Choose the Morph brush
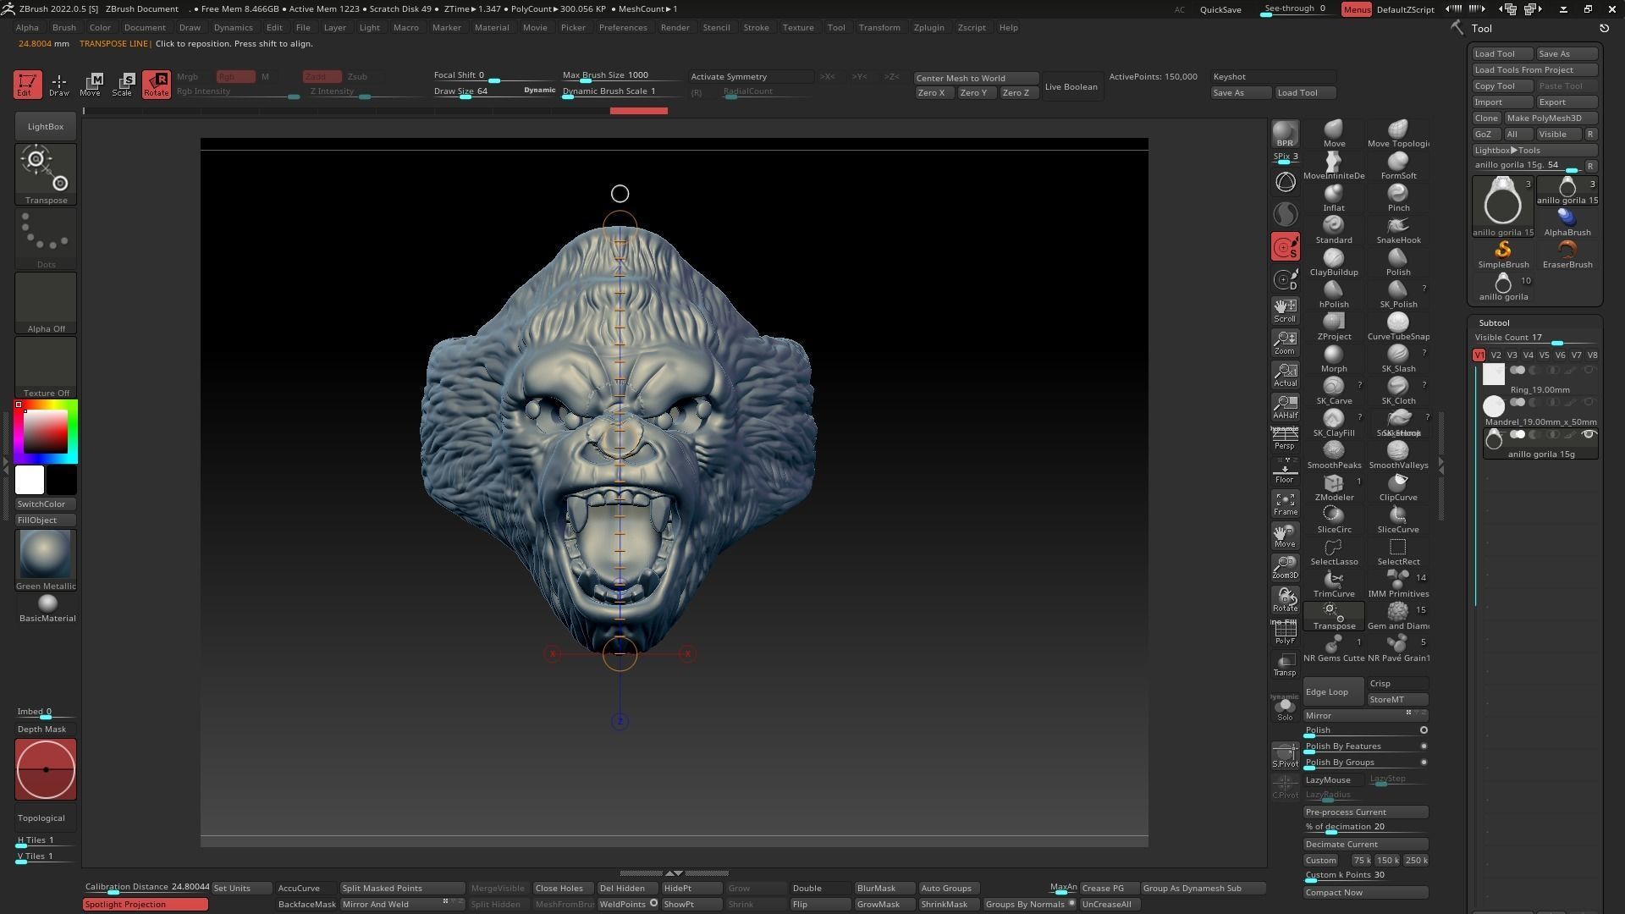 pyautogui.click(x=1334, y=359)
